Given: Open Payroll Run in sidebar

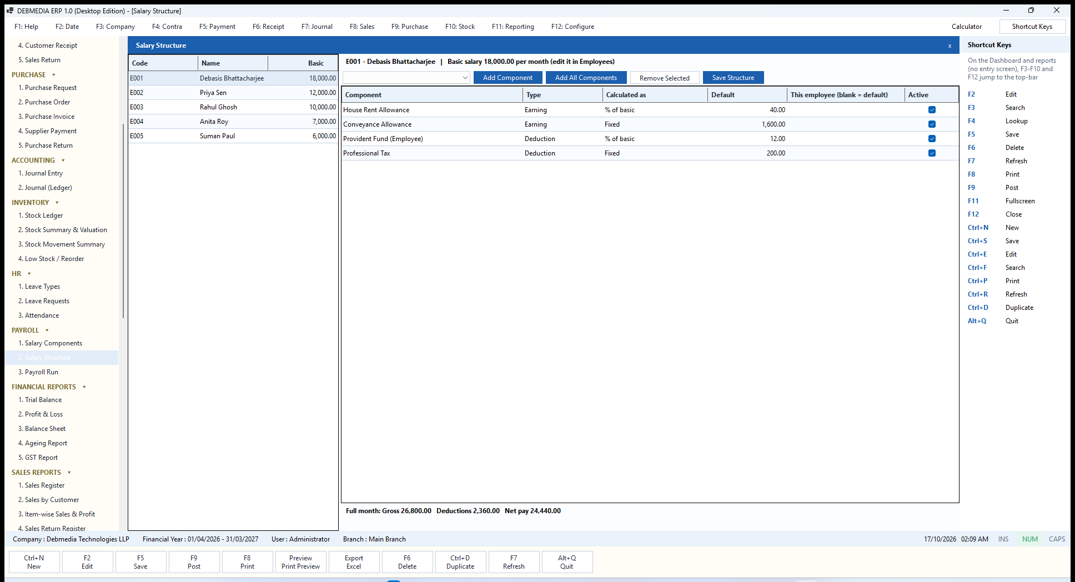Looking at the screenshot, I should coord(38,372).
